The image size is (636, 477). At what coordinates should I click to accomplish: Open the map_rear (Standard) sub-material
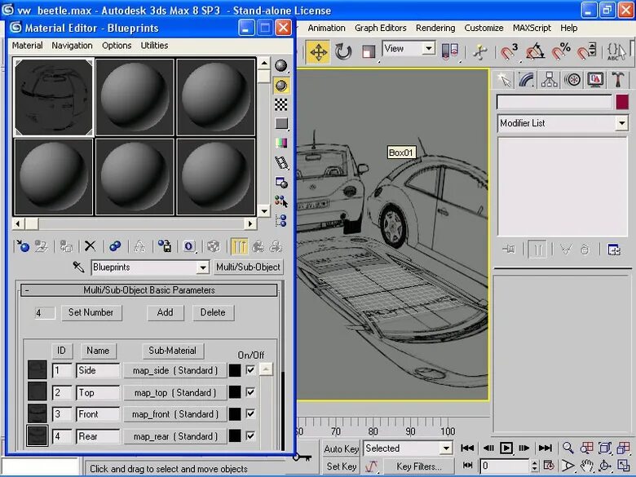click(x=174, y=436)
